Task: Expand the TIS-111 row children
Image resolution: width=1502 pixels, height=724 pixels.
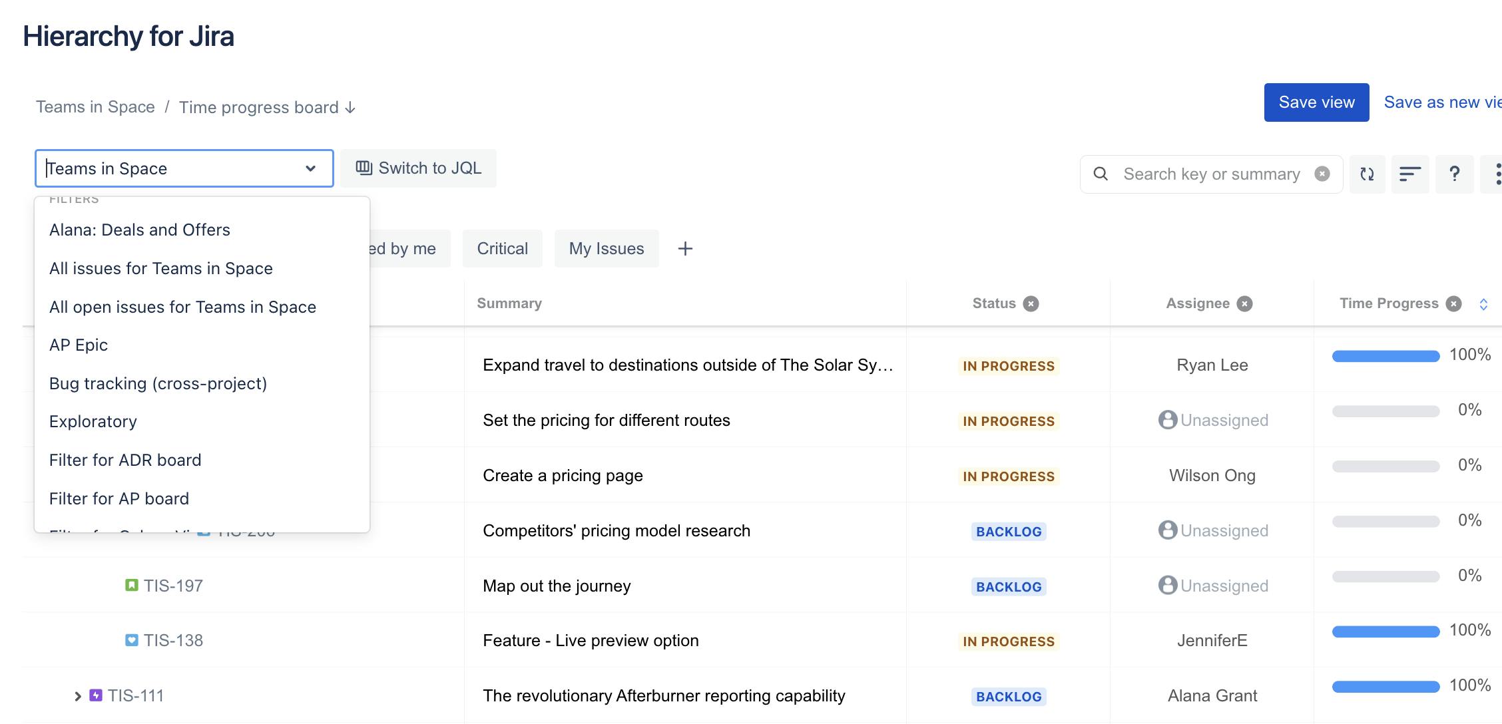Action: click(x=77, y=695)
